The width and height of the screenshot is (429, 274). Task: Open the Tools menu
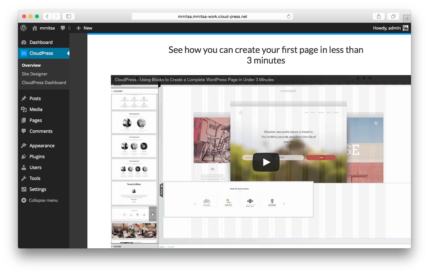pos(35,178)
